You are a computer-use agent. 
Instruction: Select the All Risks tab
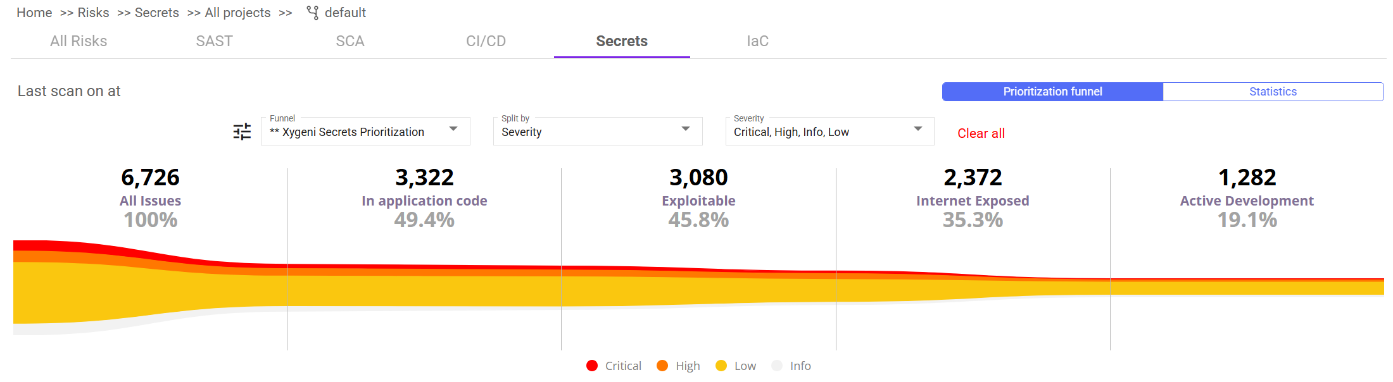(x=79, y=41)
